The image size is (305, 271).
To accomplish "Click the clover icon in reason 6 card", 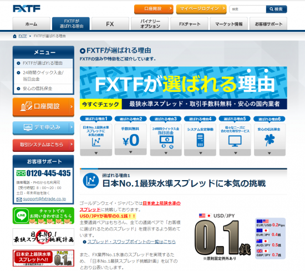I will click(x=270, y=140).
